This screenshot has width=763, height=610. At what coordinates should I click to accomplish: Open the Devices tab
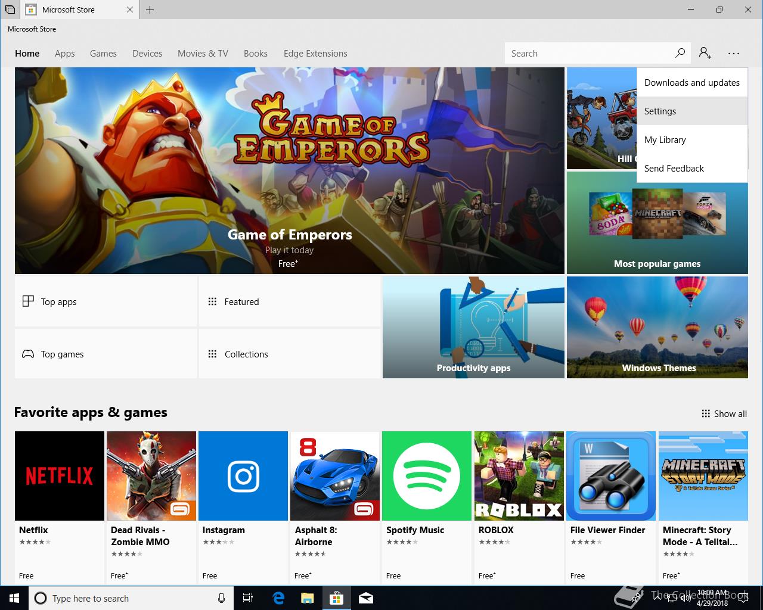pos(147,53)
